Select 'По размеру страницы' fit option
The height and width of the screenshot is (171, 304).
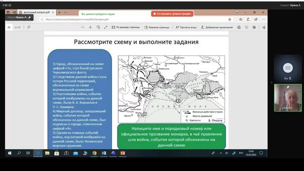tap(125, 28)
